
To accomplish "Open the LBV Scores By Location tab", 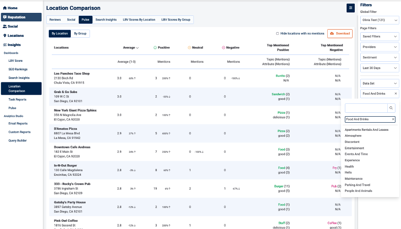I will pos(139,20).
